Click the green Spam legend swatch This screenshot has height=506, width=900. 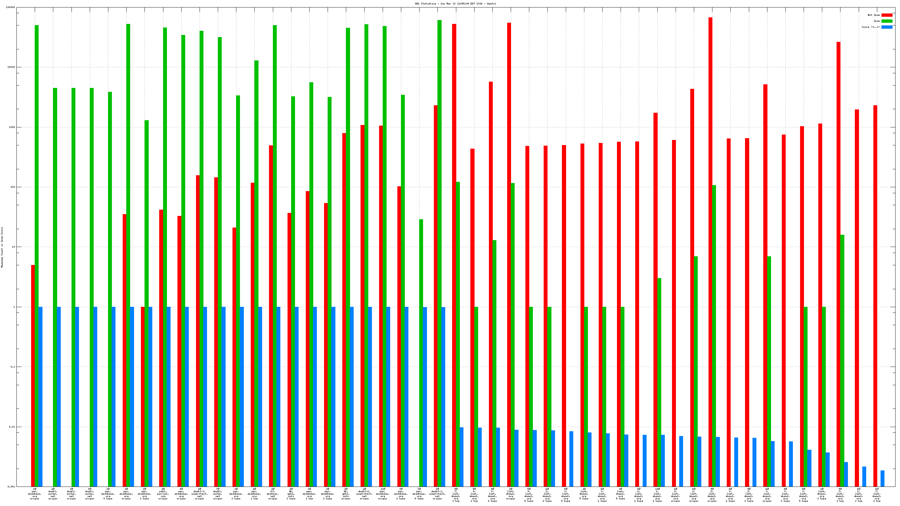(887, 21)
